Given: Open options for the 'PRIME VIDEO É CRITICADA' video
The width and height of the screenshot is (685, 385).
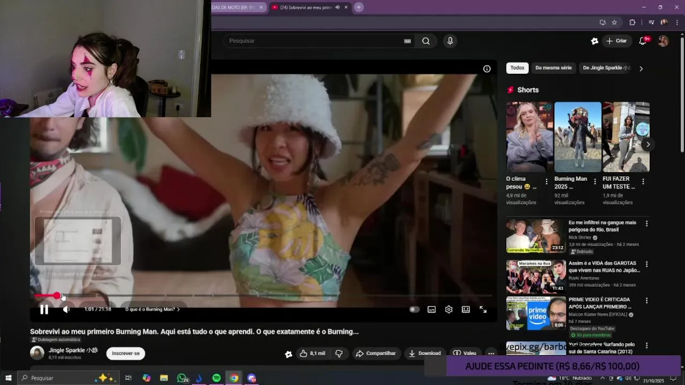Looking at the screenshot, I should pos(646,301).
